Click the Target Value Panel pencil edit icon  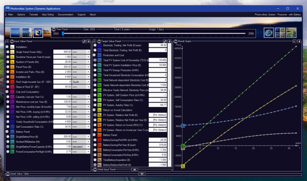pos(165,41)
